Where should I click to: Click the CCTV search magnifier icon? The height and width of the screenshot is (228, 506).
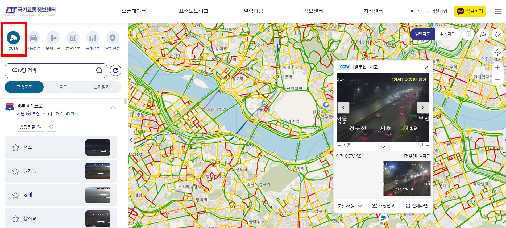[99, 70]
